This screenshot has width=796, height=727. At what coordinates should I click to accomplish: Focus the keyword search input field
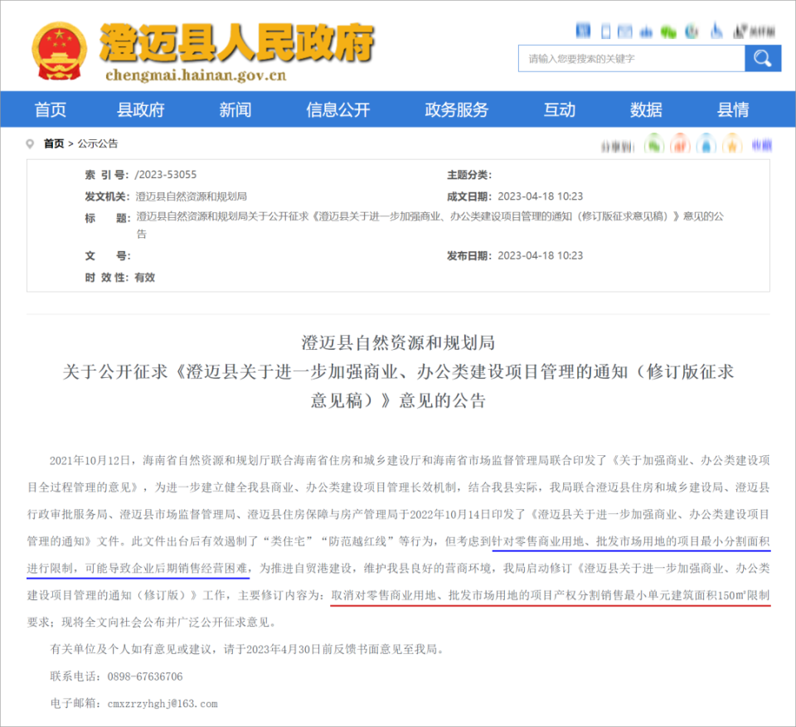point(632,58)
